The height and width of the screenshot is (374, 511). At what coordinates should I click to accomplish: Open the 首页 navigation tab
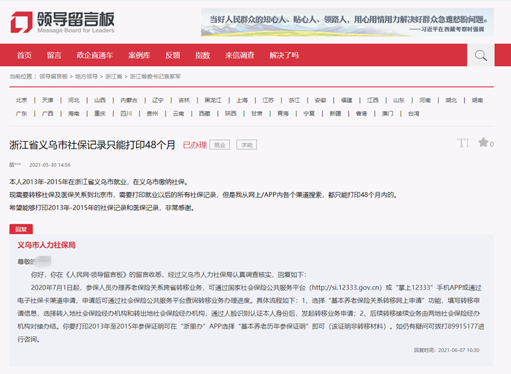(24, 56)
